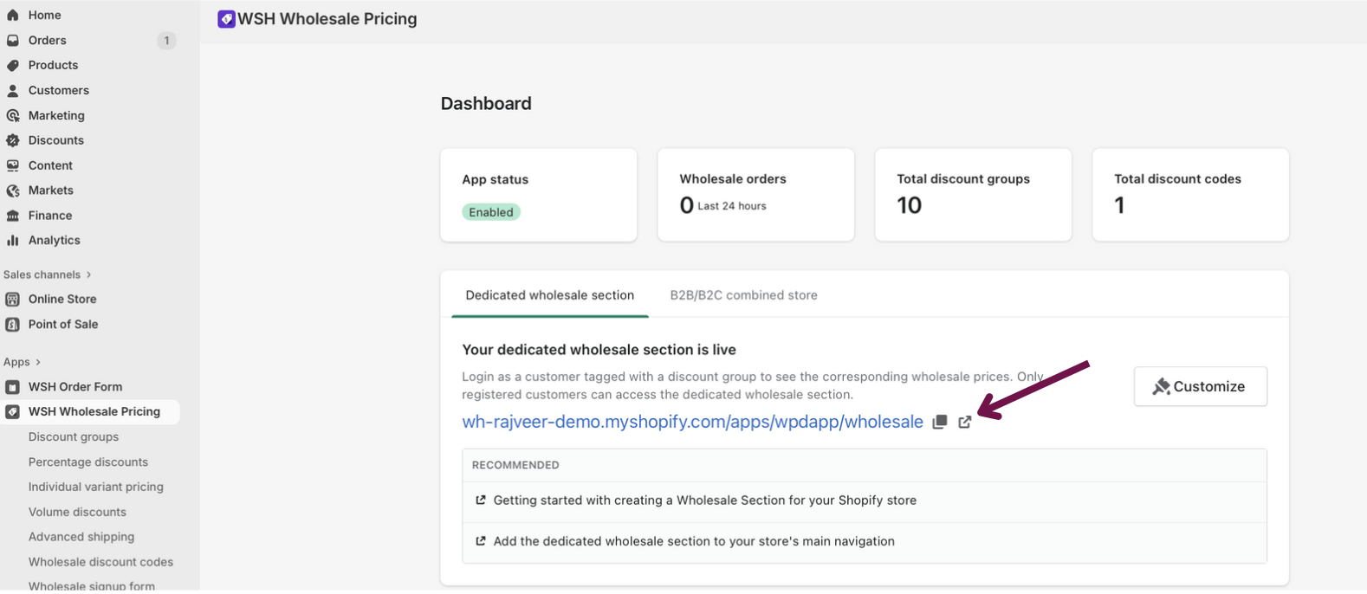Image resolution: width=1367 pixels, height=594 pixels.
Task: Click the Online Store icon
Action: coord(13,300)
